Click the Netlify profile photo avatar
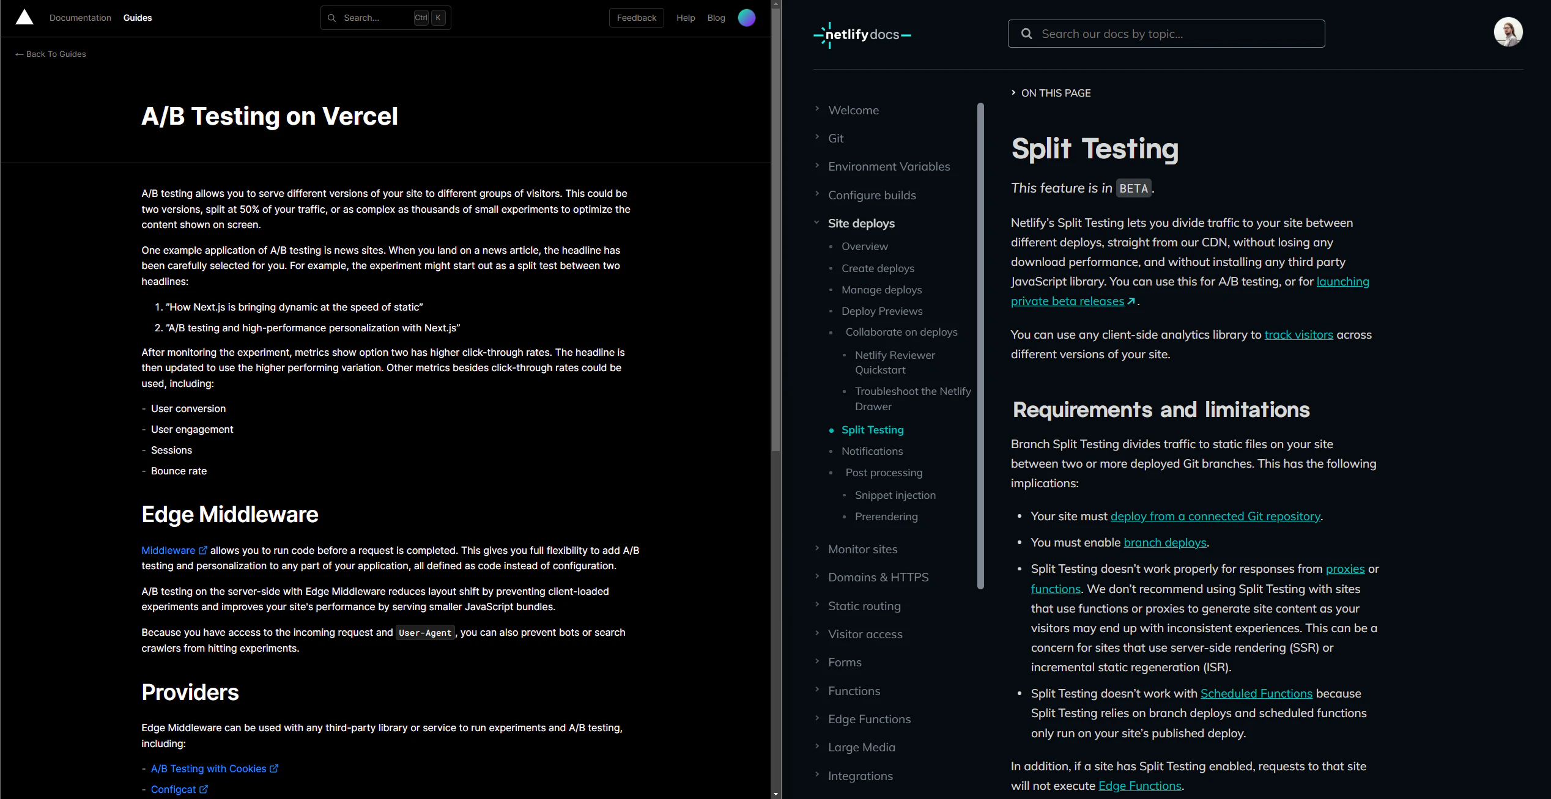Image resolution: width=1551 pixels, height=799 pixels. (1508, 32)
